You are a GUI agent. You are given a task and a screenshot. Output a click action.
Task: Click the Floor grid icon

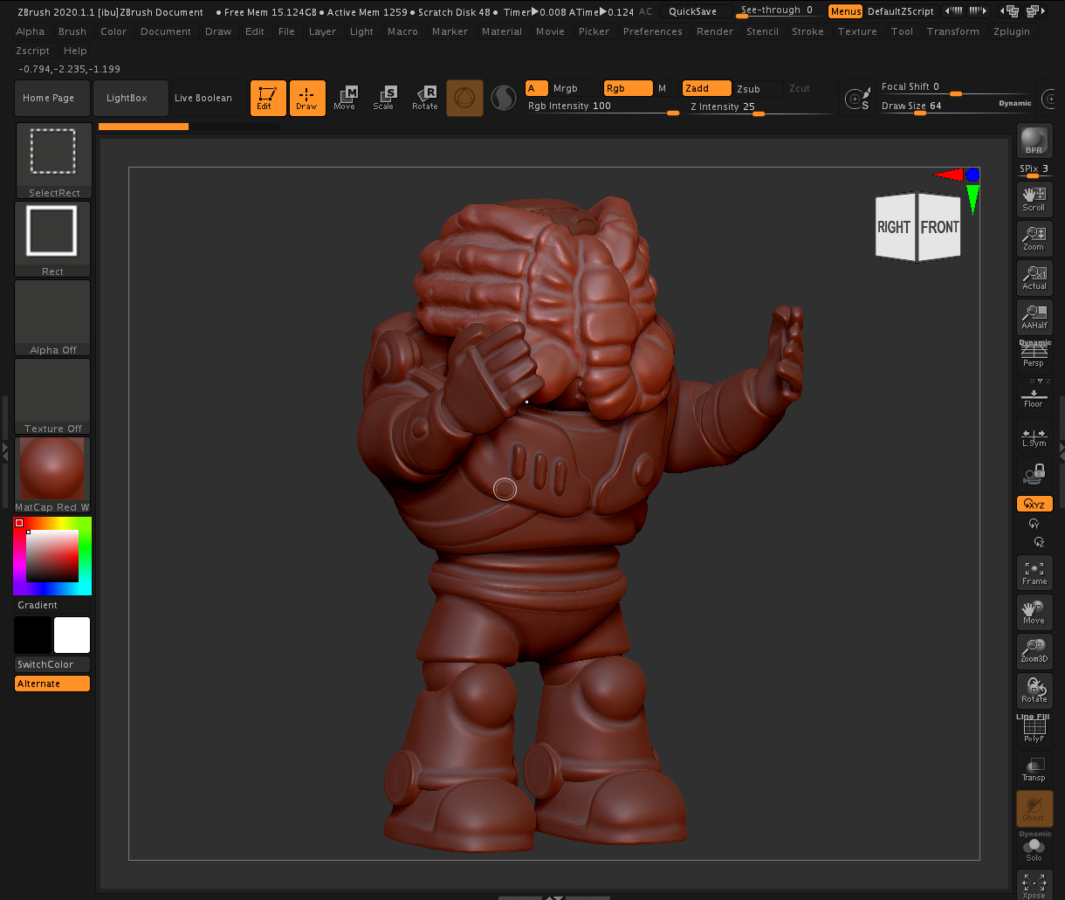coord(1034,396)
